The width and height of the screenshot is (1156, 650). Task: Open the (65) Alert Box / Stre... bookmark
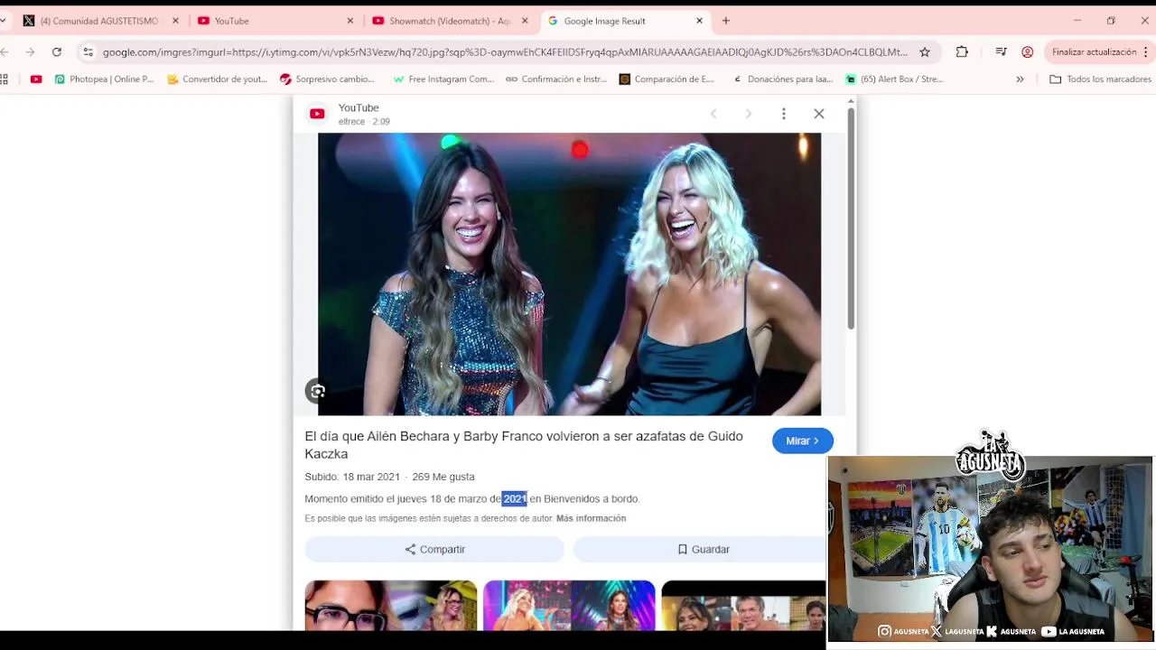pyautogui.click(x=894, y=79)
